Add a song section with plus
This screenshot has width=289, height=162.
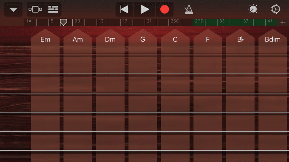coord(282,22)
